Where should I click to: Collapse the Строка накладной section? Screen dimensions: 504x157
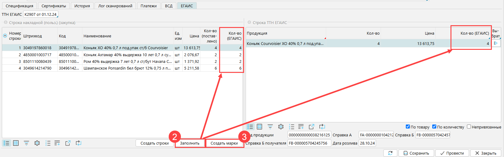coord(5,22)
